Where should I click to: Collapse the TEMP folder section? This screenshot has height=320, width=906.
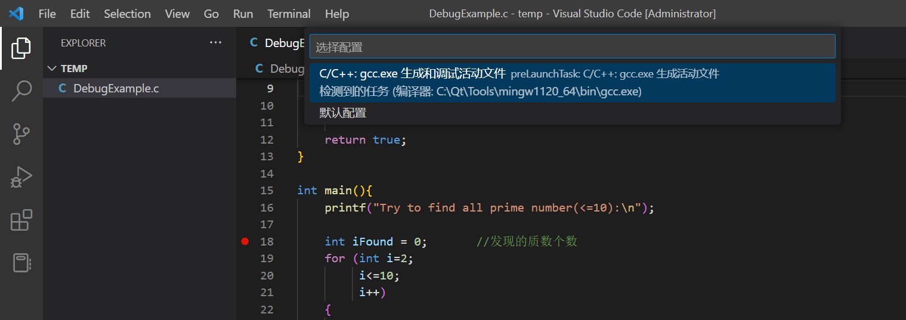140,69
